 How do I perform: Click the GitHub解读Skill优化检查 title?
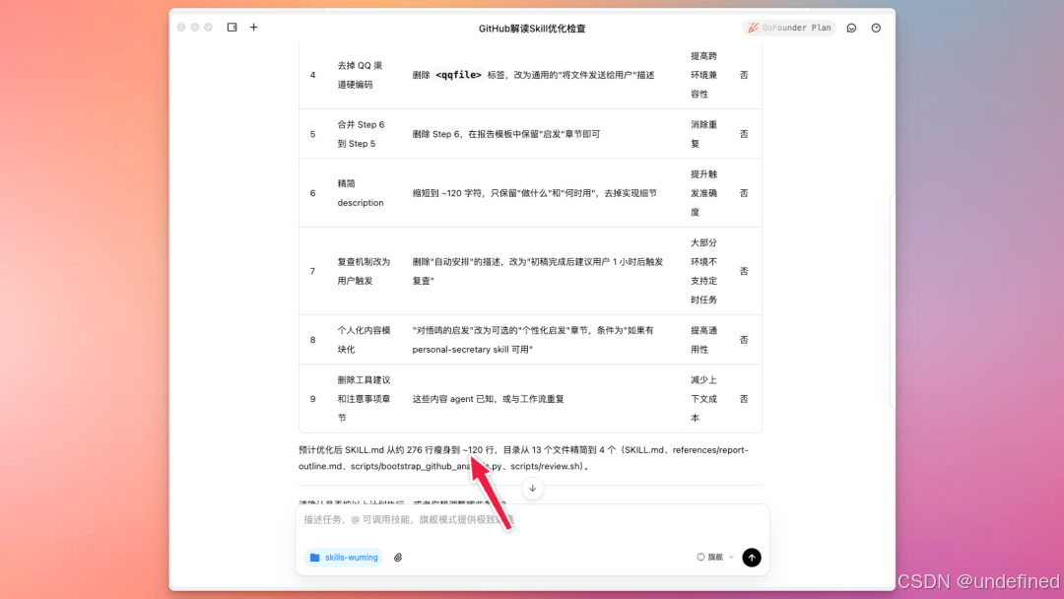click(x=532, y=29)
